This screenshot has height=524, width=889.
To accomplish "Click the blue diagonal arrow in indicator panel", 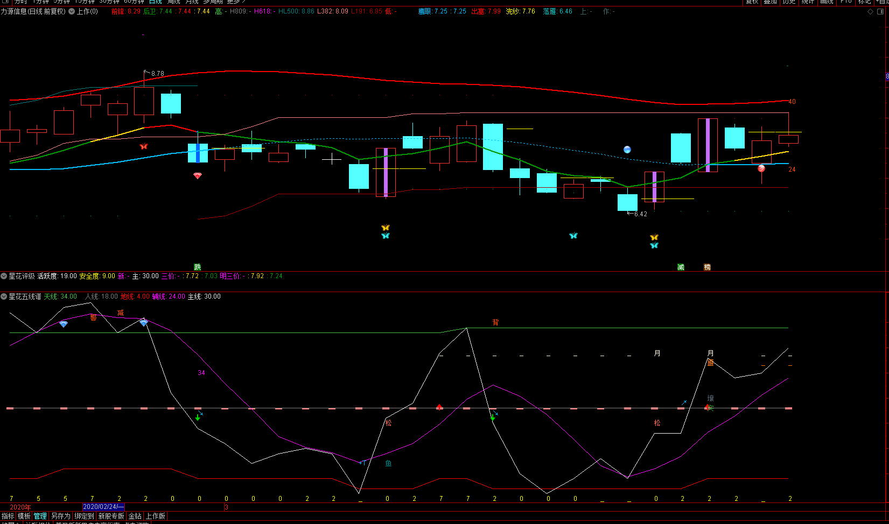I will point(684,402).
